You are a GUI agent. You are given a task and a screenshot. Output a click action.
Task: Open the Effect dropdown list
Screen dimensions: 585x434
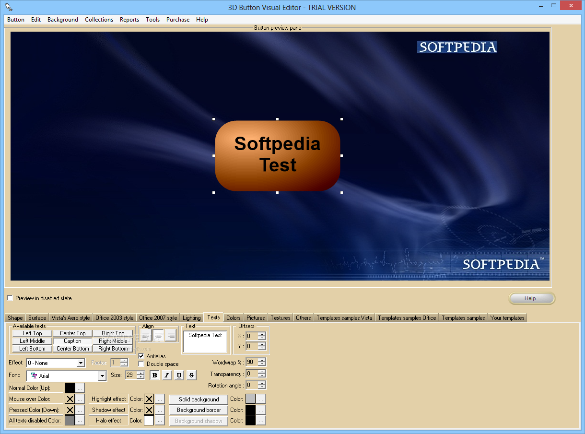81,363
